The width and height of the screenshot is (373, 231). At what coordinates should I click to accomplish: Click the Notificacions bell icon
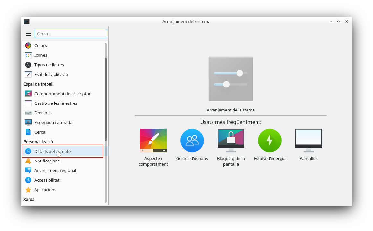click(x=28, y=161)
